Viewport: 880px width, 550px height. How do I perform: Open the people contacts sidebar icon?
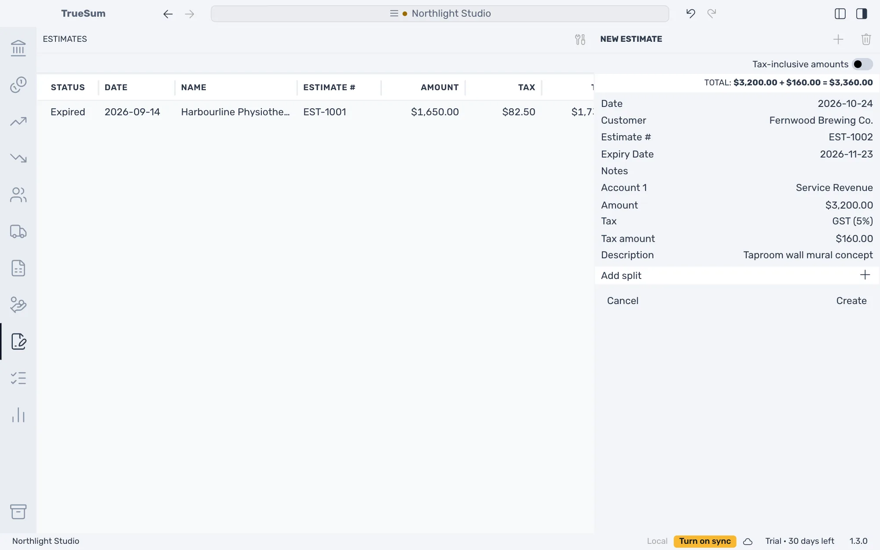tap(18, 194)
